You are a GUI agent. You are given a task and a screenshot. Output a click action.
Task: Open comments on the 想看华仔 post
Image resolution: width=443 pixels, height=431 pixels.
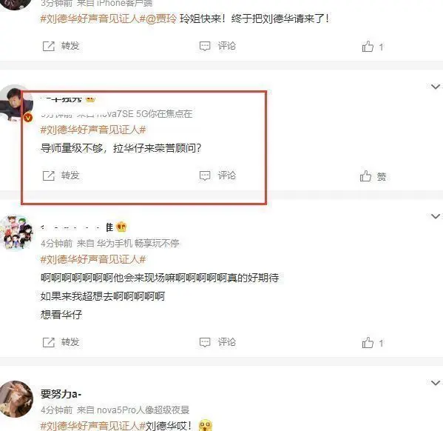217,342
